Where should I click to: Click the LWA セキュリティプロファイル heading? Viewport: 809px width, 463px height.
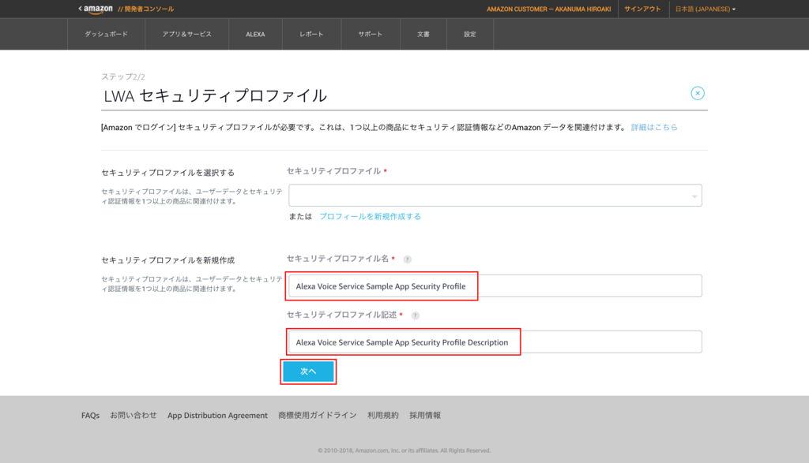click(215, 95)
